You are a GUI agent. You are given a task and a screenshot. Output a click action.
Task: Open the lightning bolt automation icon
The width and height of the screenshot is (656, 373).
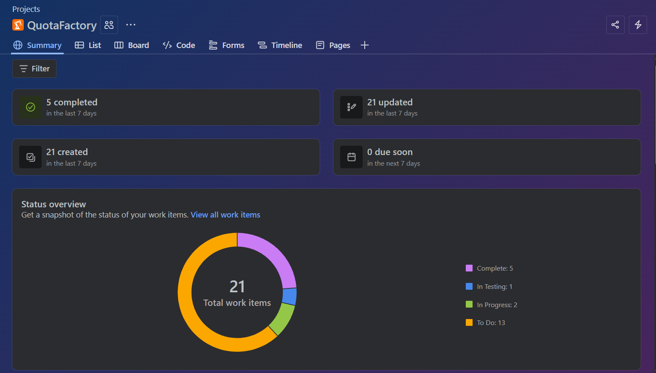[638, 25]
